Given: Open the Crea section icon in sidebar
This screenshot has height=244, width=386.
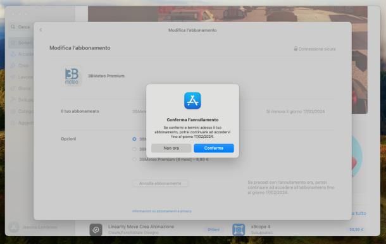Looking at the screenshot, I should point(13,66).
